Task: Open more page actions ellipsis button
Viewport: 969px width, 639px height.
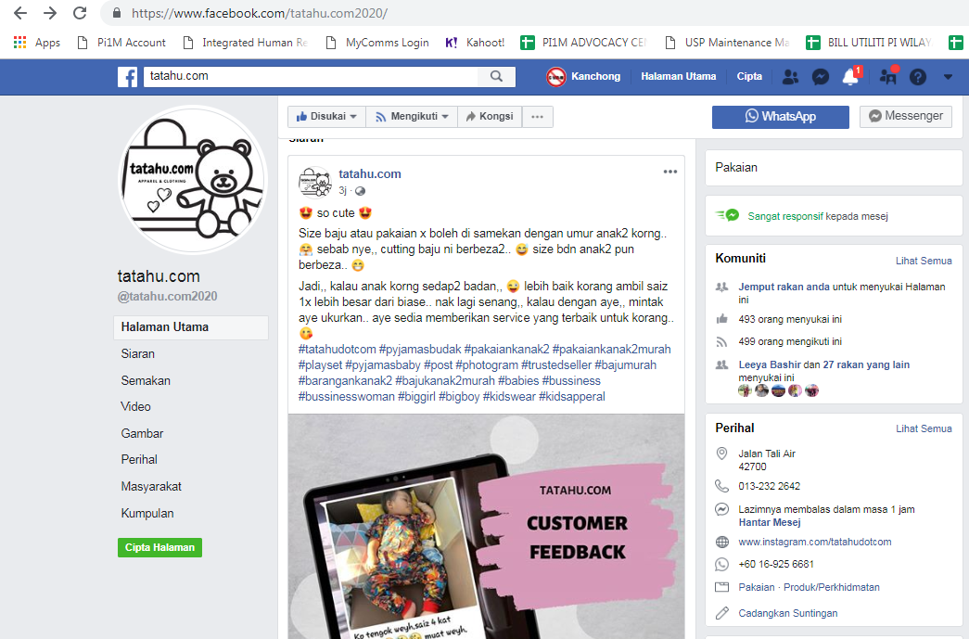Action: tap(538, 117)
